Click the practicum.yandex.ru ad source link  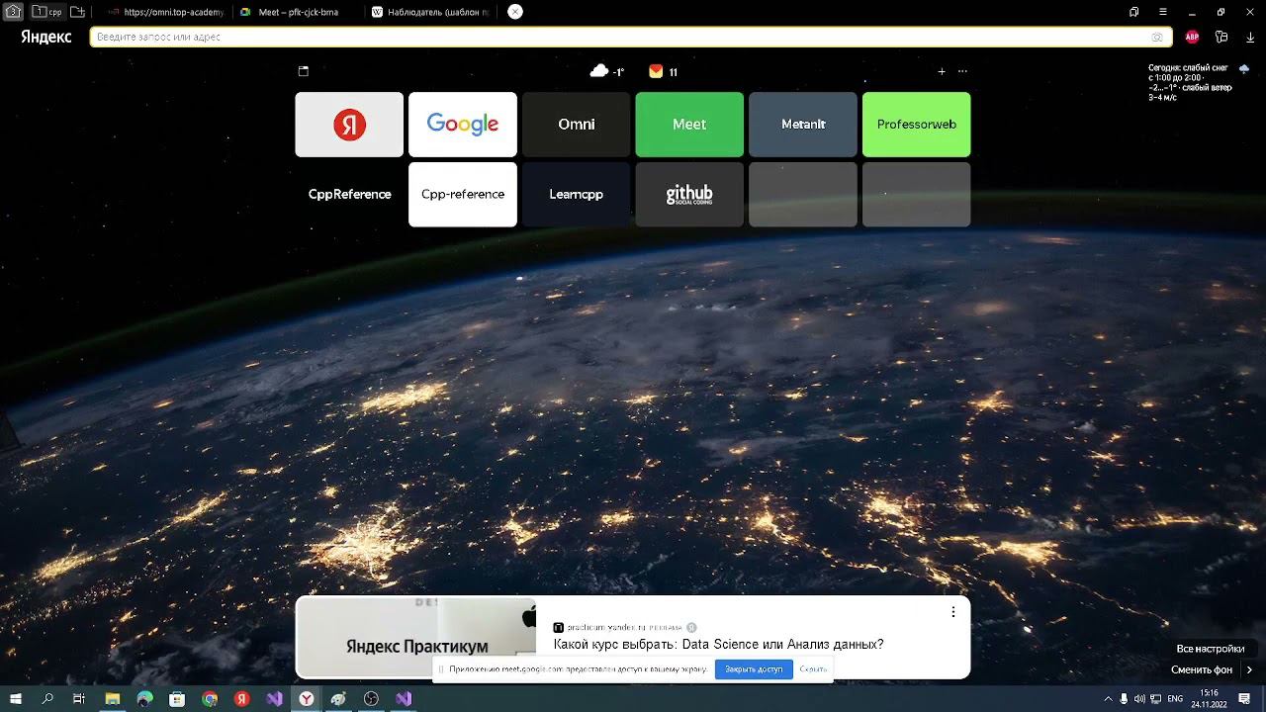[607, 627]
